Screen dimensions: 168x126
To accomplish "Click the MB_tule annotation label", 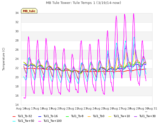I will point(29,11).
